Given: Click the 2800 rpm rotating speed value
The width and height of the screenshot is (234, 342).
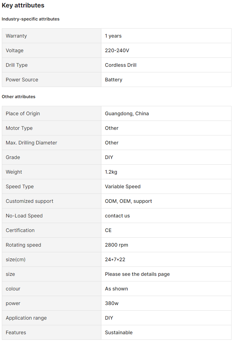Looking at the screenshot, I should (117, 245).
